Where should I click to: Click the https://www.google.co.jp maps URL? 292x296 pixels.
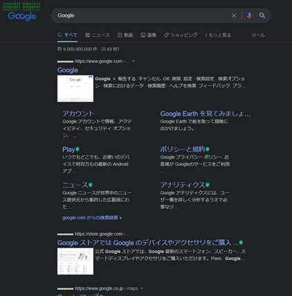click(x=107, y=288)
